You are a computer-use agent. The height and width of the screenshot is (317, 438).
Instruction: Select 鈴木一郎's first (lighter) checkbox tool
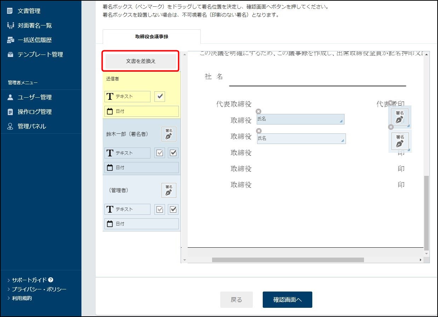(160, 153)
